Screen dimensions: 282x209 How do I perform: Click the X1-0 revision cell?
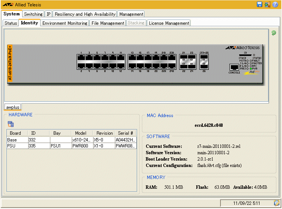[104, 146]
